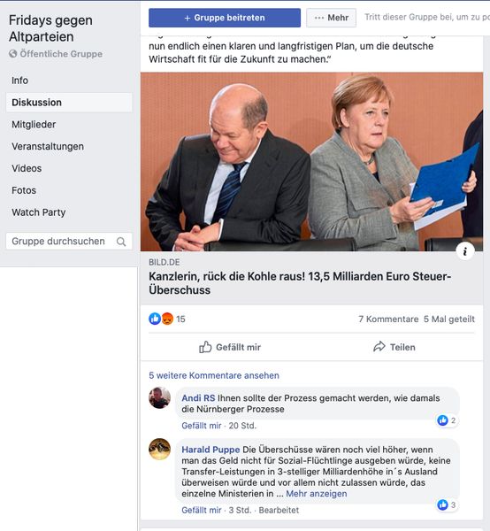Expand Harald Puppe's comment with Mehr anzeigen
490x531 pixels.
tap(317, 494)
